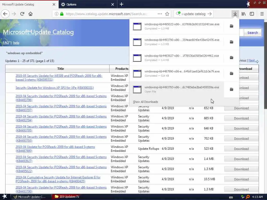Open the new tab plus button
The width and height of the screenshot is (267, 200).
coord(122,4)
